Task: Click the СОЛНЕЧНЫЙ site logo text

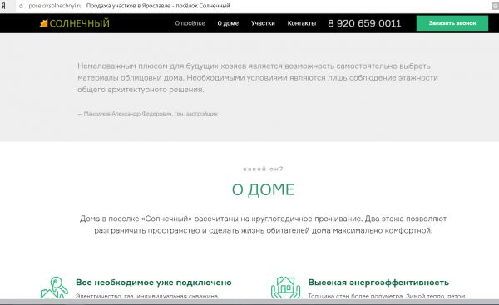Action: pos(80,23)
